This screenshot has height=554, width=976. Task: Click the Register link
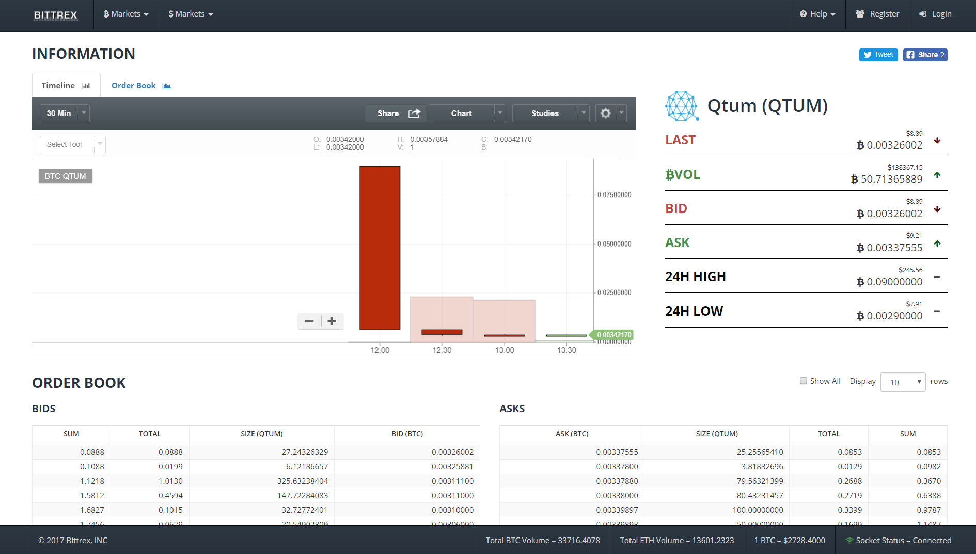click(877, 14)
